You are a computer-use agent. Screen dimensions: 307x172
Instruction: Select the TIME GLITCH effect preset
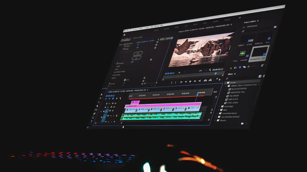coord(233,99)
